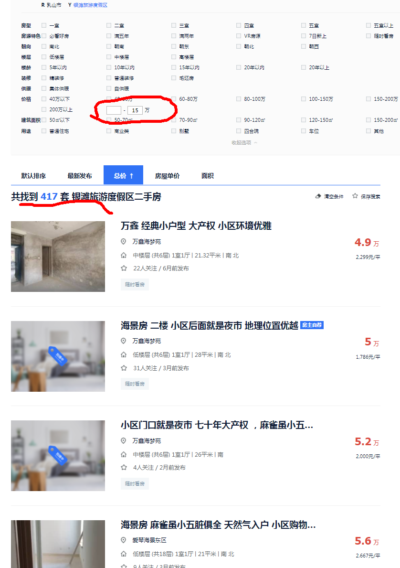
Task: Click the eraser icon for 清空条件
Action: point(318,196)
